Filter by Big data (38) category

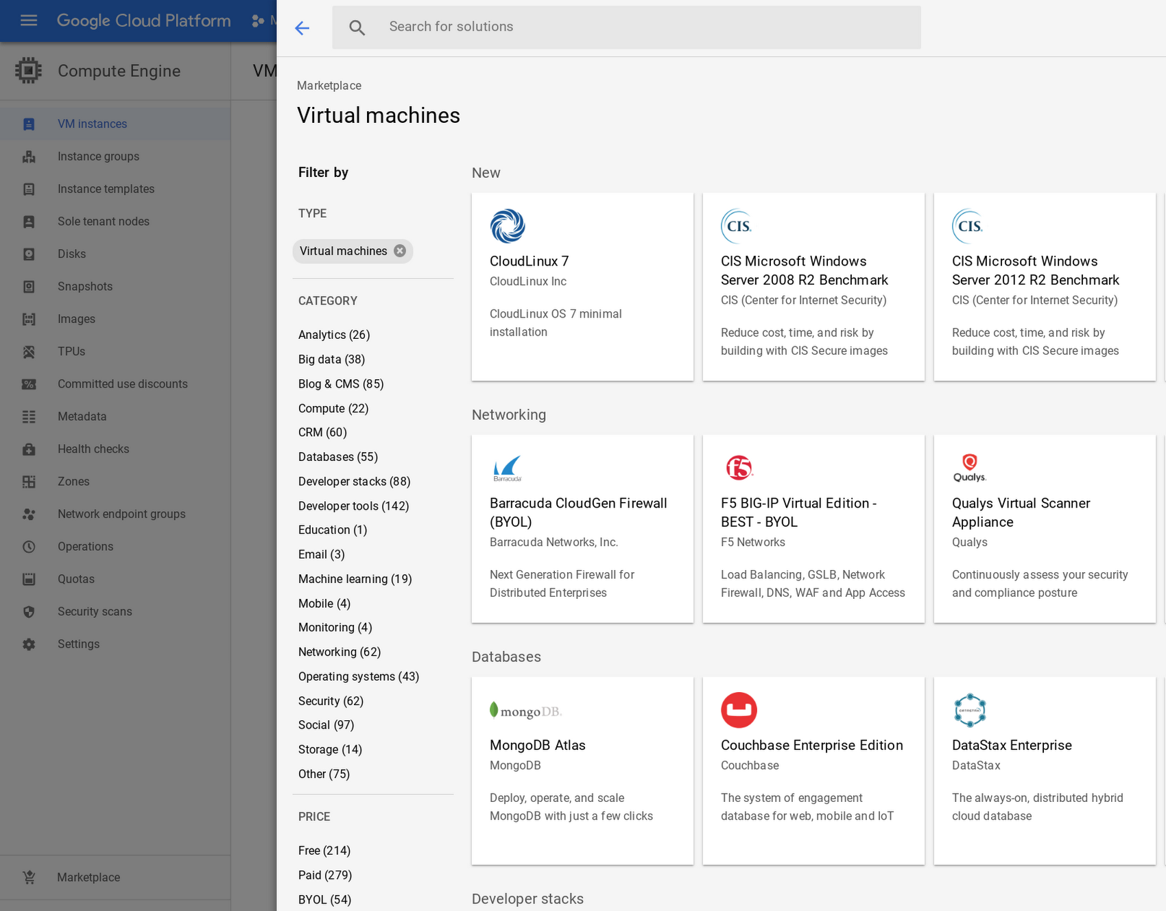click(x=331, y=359)
